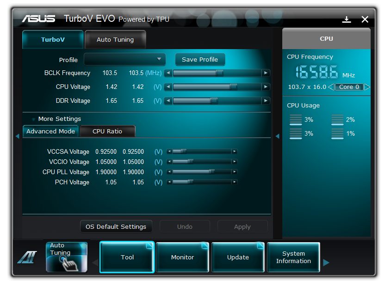Open the Tool menu
Viewport: 385px width, 289px height.
pos(127,257)
